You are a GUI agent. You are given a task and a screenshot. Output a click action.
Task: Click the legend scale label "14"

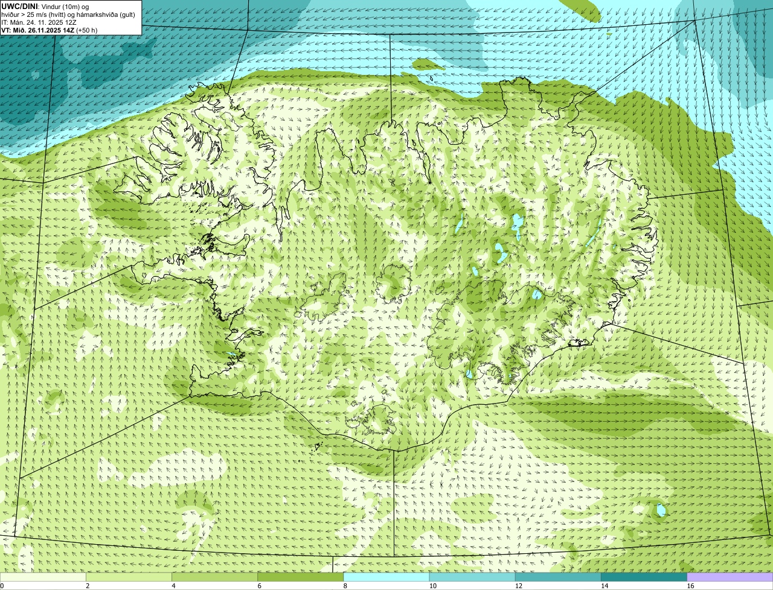605,586
